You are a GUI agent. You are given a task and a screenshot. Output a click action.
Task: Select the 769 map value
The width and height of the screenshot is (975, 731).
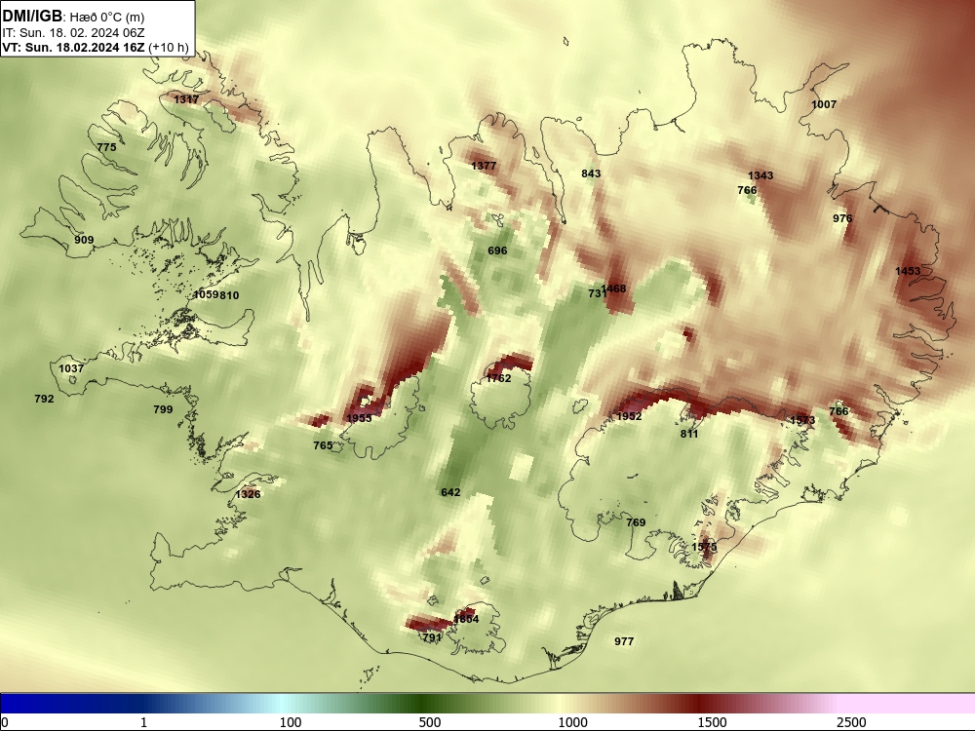(x=636, y=522)
